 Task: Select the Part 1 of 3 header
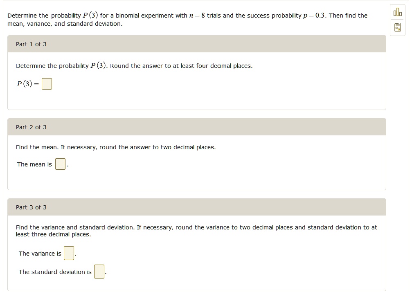[31, 44]
